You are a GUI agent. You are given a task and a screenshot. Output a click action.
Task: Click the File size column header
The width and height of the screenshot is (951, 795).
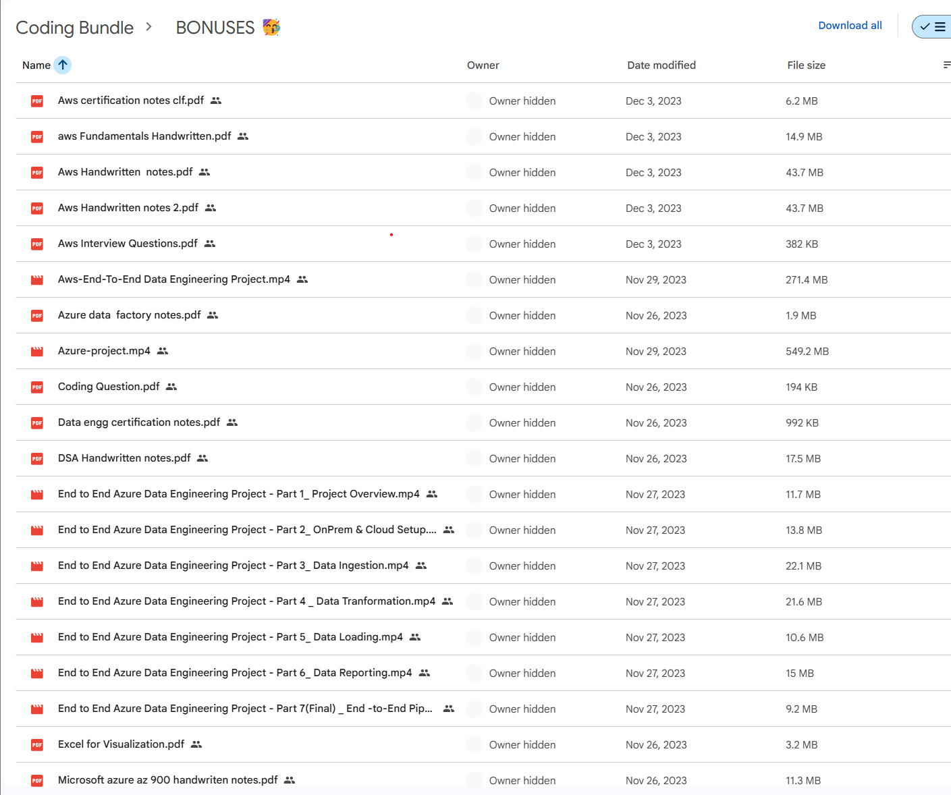806,65
